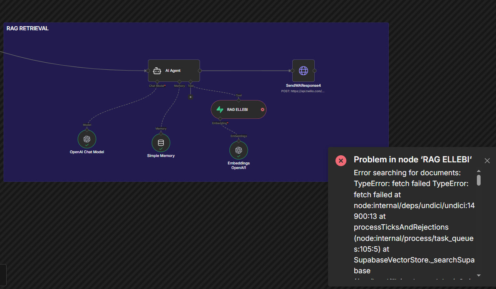Dismiss the RAG ELLEBI problem notification
Screen dimensions: 496x289
click(487, 161)
